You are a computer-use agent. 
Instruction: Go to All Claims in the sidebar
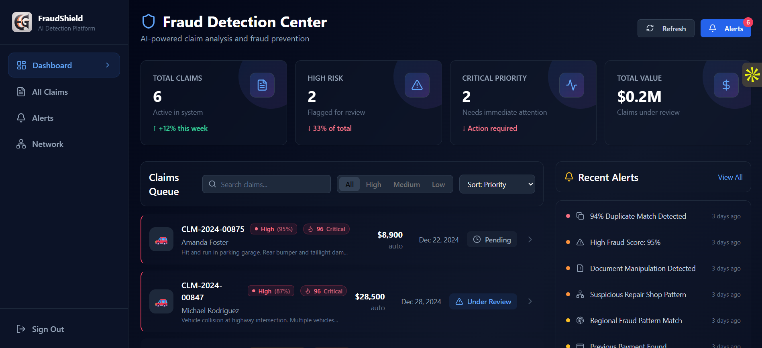pyautogui.click(x=64, y=92)
